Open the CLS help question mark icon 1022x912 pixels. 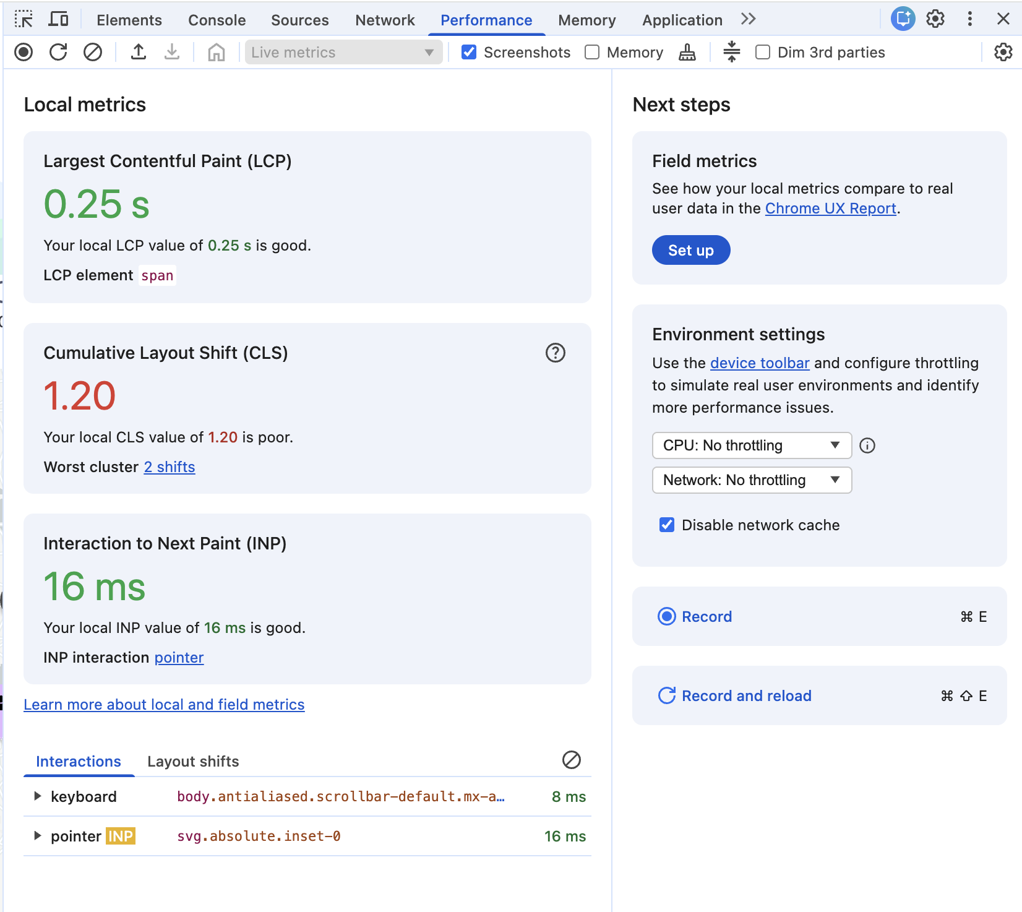pyautogui.click(x=555, y=353)
